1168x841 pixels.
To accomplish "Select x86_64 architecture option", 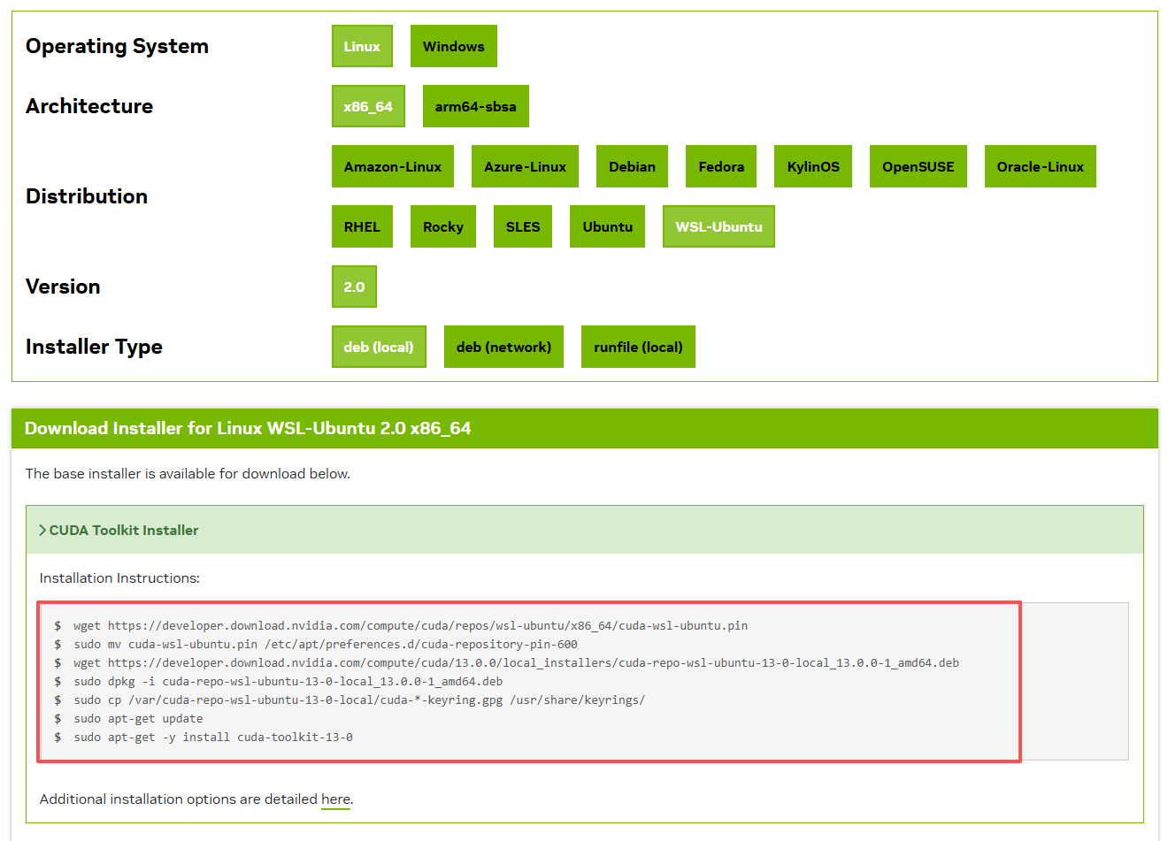I will tap(368, 106).
